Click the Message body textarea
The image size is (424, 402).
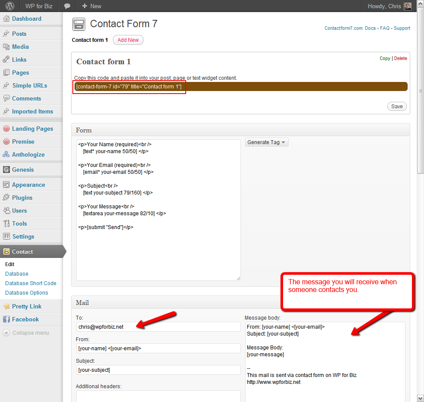click(x=325, y=362)
